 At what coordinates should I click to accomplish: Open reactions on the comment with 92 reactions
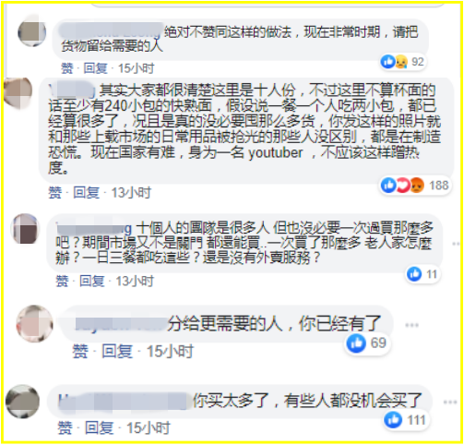point(402,62)
